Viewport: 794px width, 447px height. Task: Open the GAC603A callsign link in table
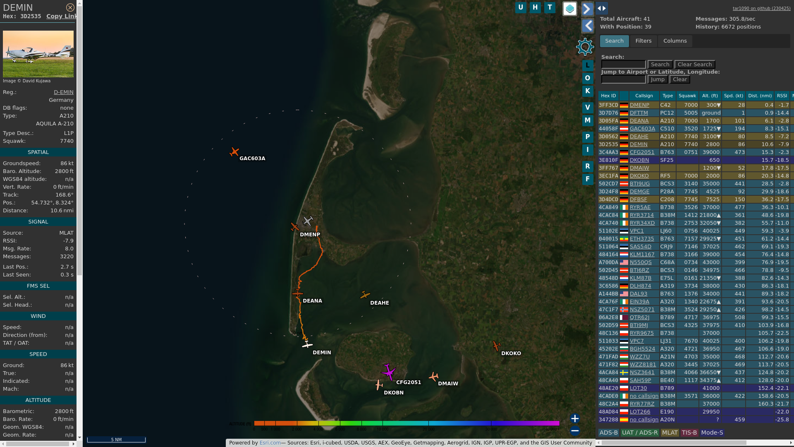[x=642, y=129]
